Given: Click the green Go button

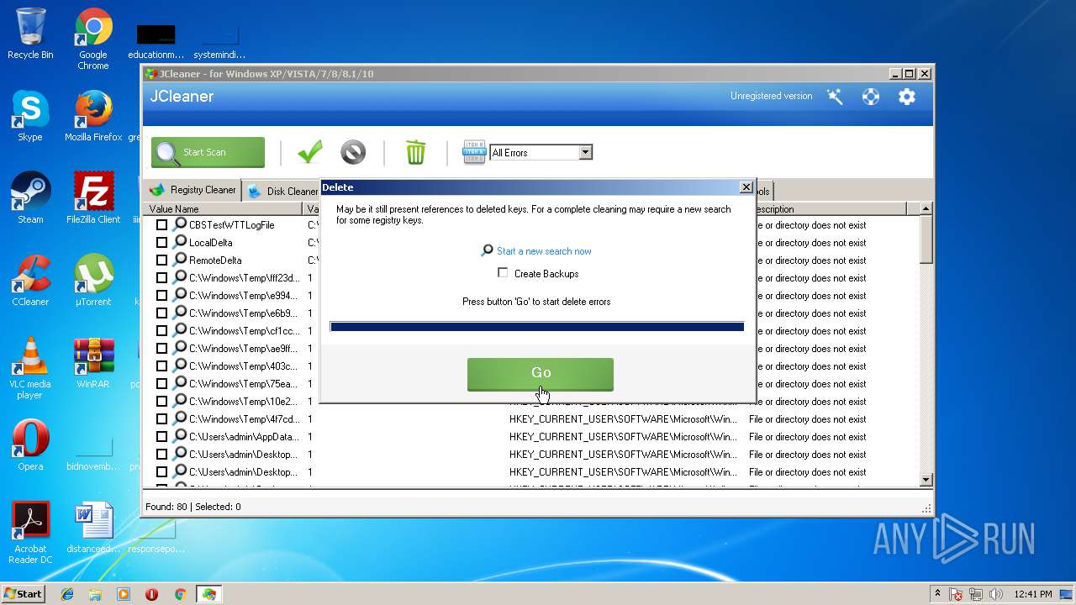Looking at the screenshot, I should 541,373.
